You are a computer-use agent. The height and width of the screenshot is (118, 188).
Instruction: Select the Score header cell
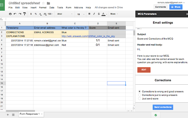click(x=98, y=28)
